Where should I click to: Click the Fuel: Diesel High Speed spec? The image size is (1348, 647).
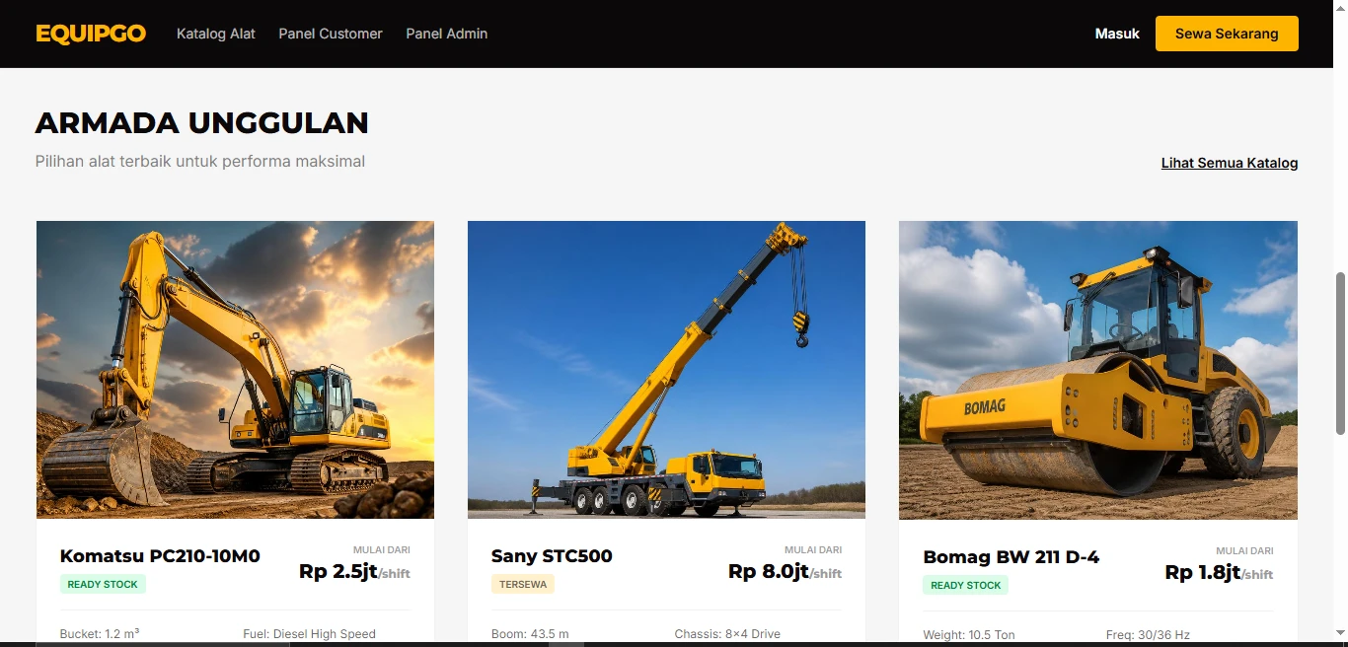[x=309, y=633]
